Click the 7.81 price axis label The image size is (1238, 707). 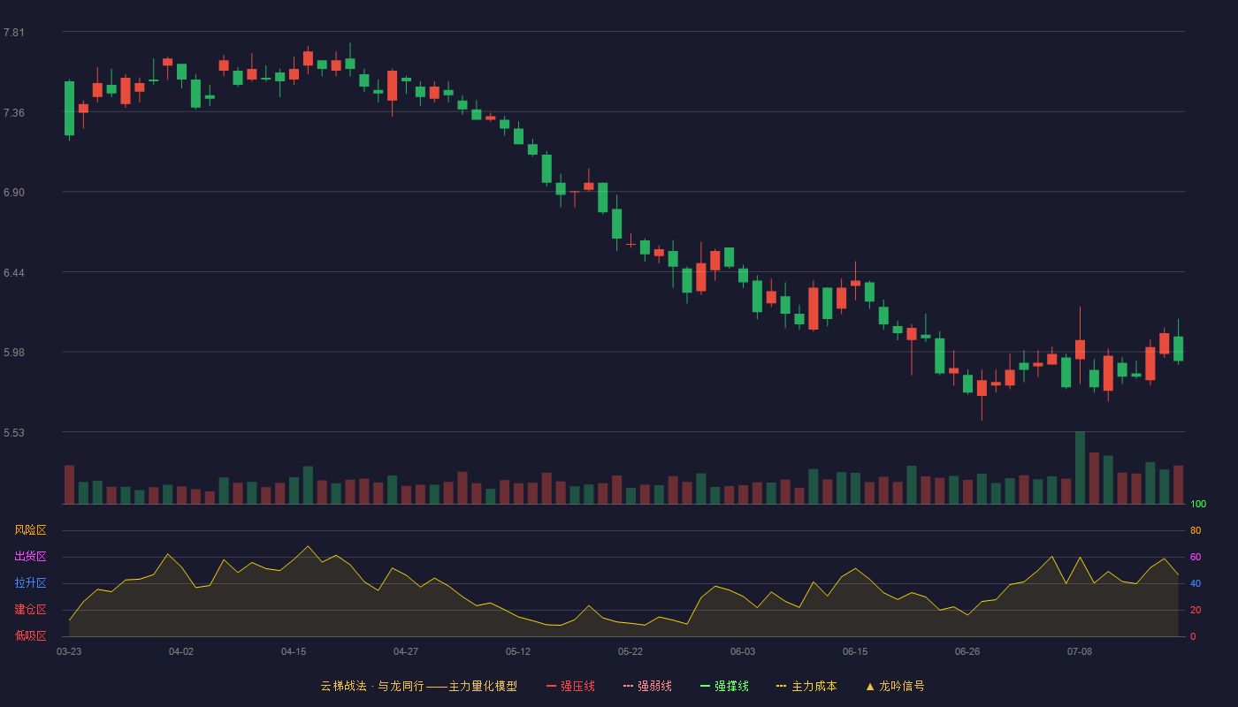(14, 33)
